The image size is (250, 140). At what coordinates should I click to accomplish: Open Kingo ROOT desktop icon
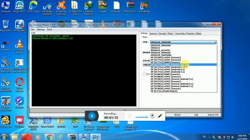click(20, 7)
